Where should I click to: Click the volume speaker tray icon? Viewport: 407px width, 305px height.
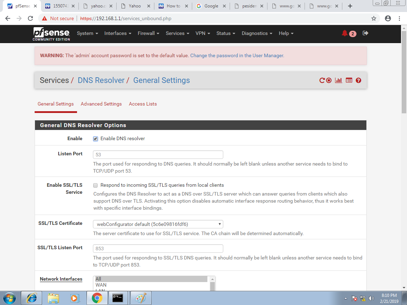click(371, 299)
